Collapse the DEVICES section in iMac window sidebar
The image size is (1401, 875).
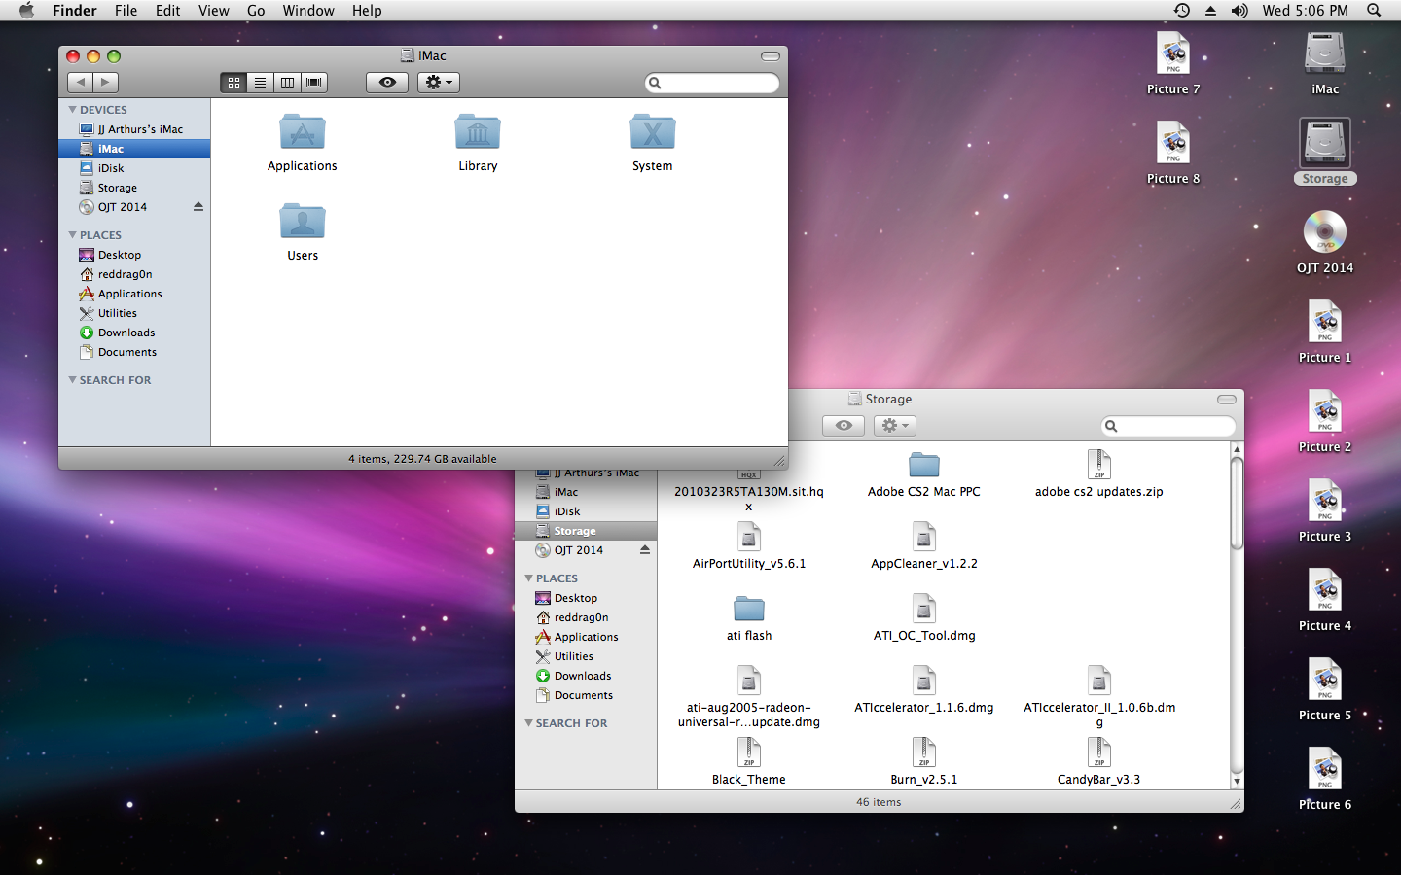[x=72, y=110]
